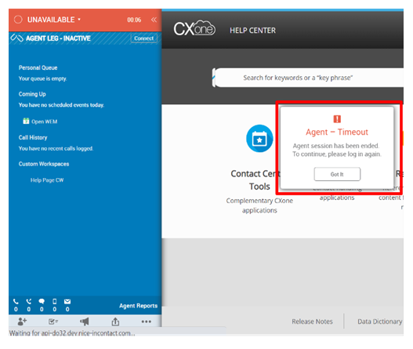This screenshot has width=413, height=349.
Task: Dismiss timeout dialog with Got It
Action: click(x=337, y=174)
